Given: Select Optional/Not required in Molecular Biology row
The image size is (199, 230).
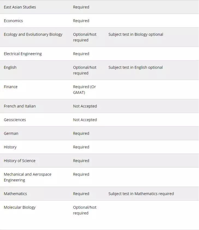Looking at the screenshot, I should [x=85, y=210].
